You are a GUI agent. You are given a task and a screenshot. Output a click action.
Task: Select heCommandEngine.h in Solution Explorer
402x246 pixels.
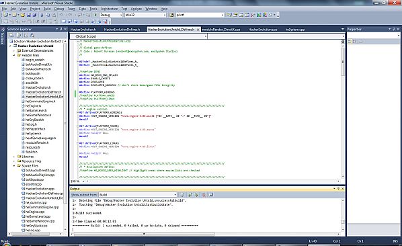point(40,101)
